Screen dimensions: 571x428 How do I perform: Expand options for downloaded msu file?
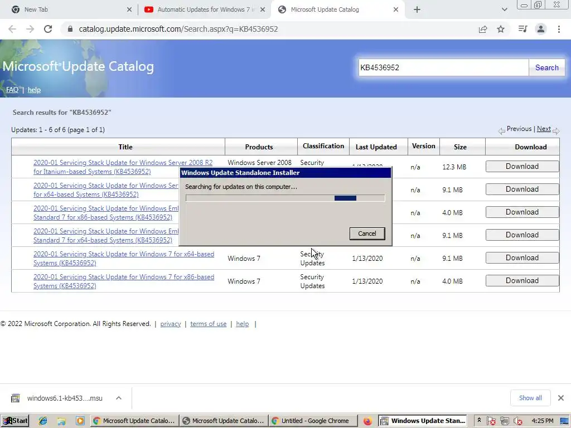click(x=119, y=398)
